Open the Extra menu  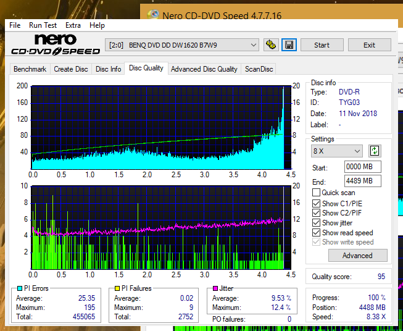[73, 25]
